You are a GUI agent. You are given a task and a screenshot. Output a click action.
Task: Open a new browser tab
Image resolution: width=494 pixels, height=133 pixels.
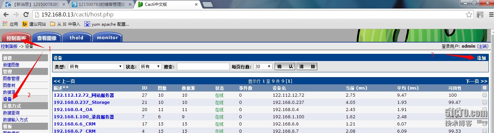coord(207,4)
